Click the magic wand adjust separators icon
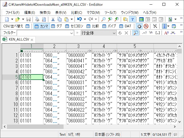Image resolution: width=184 pixels, height=138 pixels. 155,26
